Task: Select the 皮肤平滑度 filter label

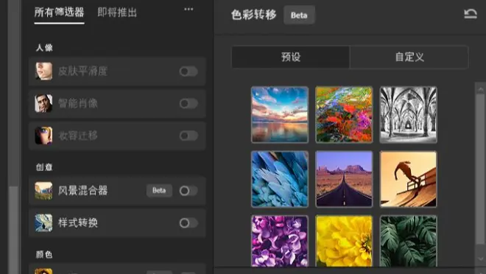Action: point(82,71)
